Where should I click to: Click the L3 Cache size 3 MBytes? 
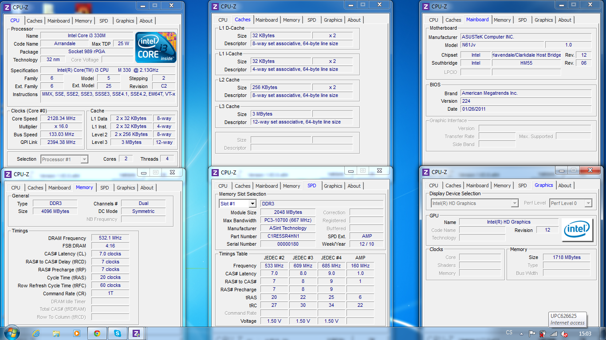click(x=280, y=114)
